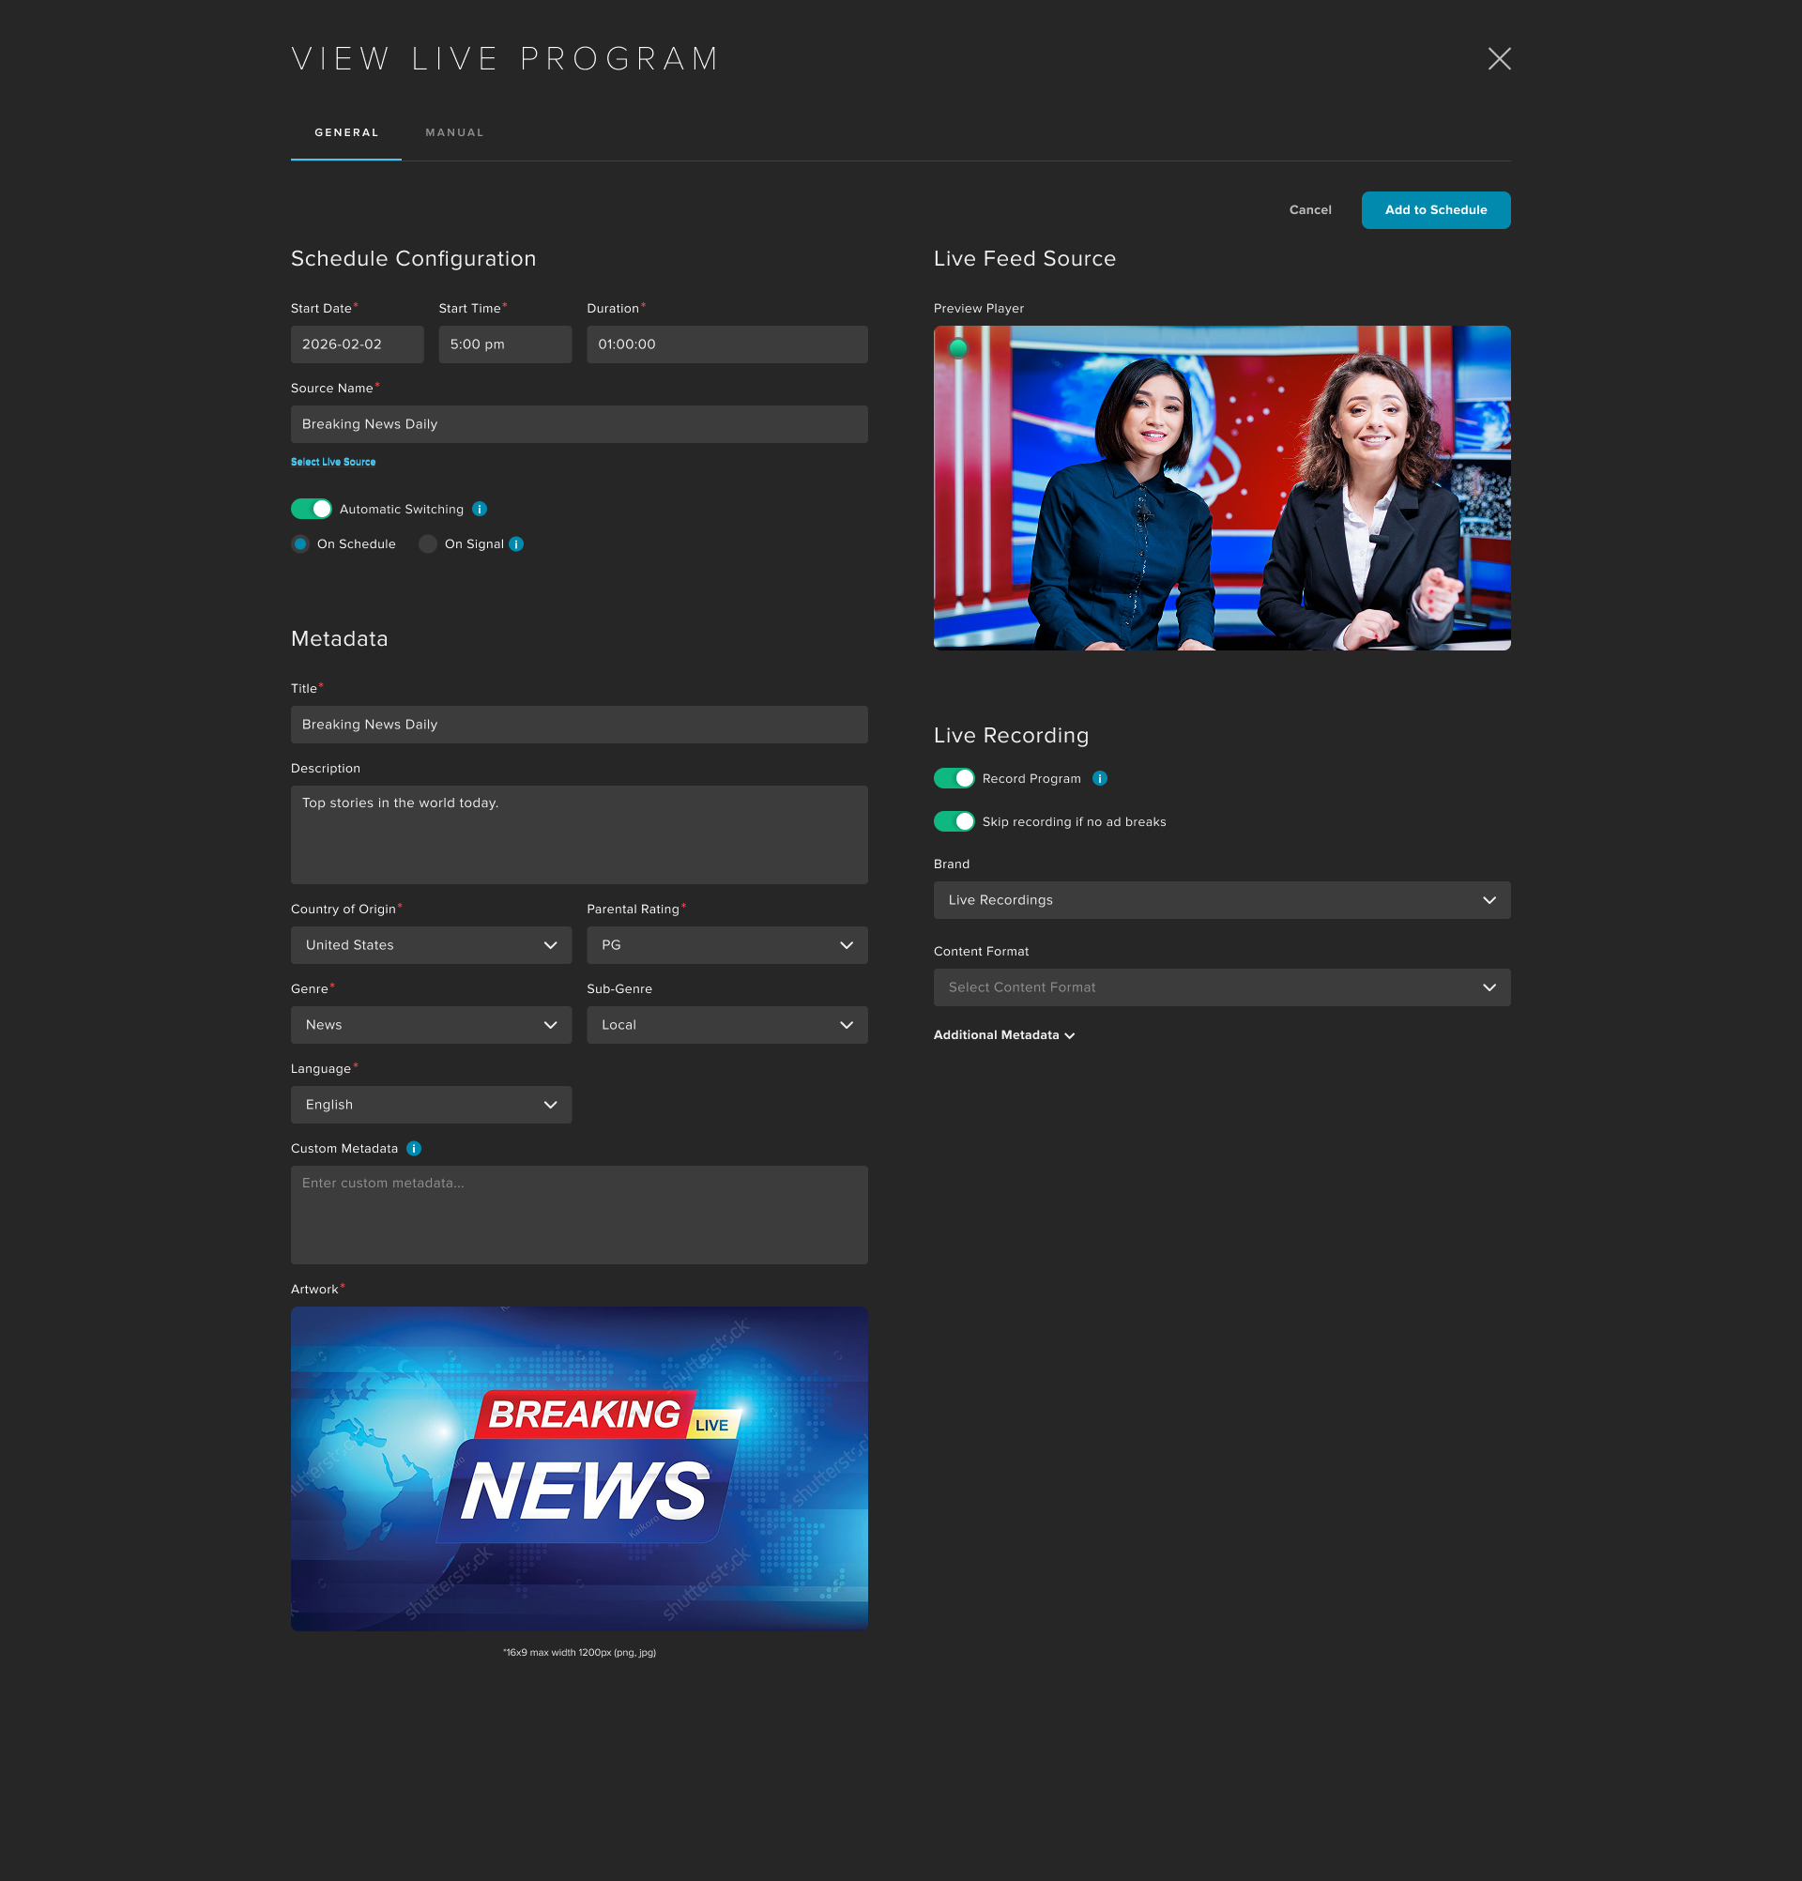Click the Select Live Source link
1802x1881 pixels.
[333, 463]
